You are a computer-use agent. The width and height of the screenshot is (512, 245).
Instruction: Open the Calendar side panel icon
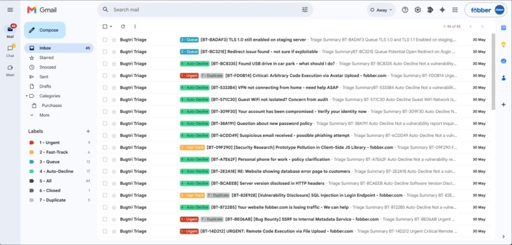[503, 28]
